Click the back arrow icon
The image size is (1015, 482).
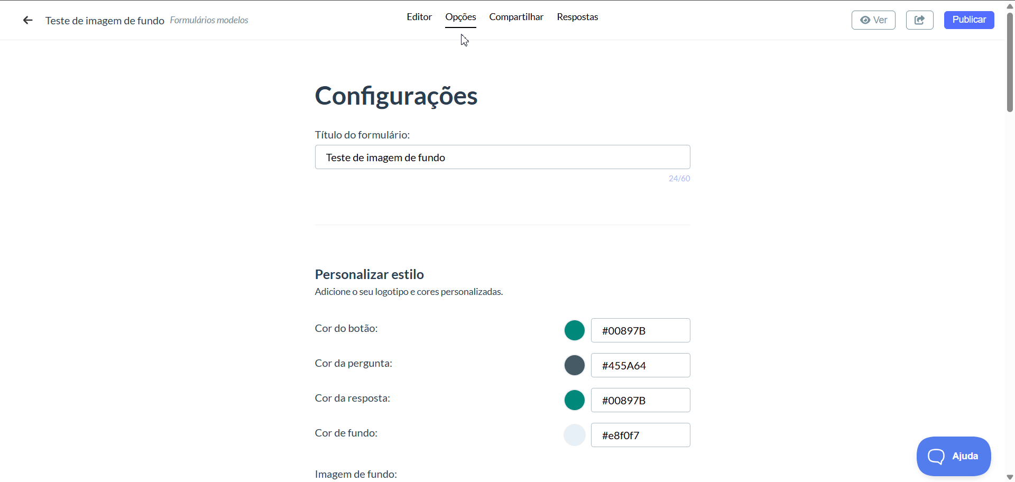point(28,20)
